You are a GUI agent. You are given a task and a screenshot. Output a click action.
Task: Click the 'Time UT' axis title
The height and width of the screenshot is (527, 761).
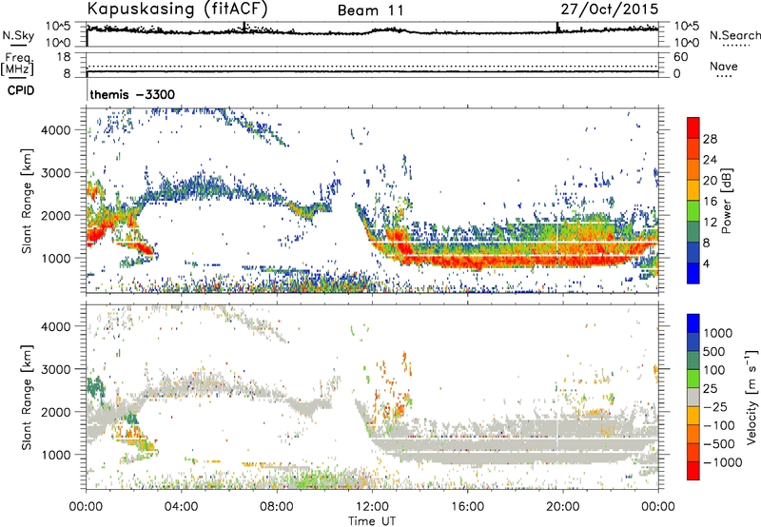372,521
